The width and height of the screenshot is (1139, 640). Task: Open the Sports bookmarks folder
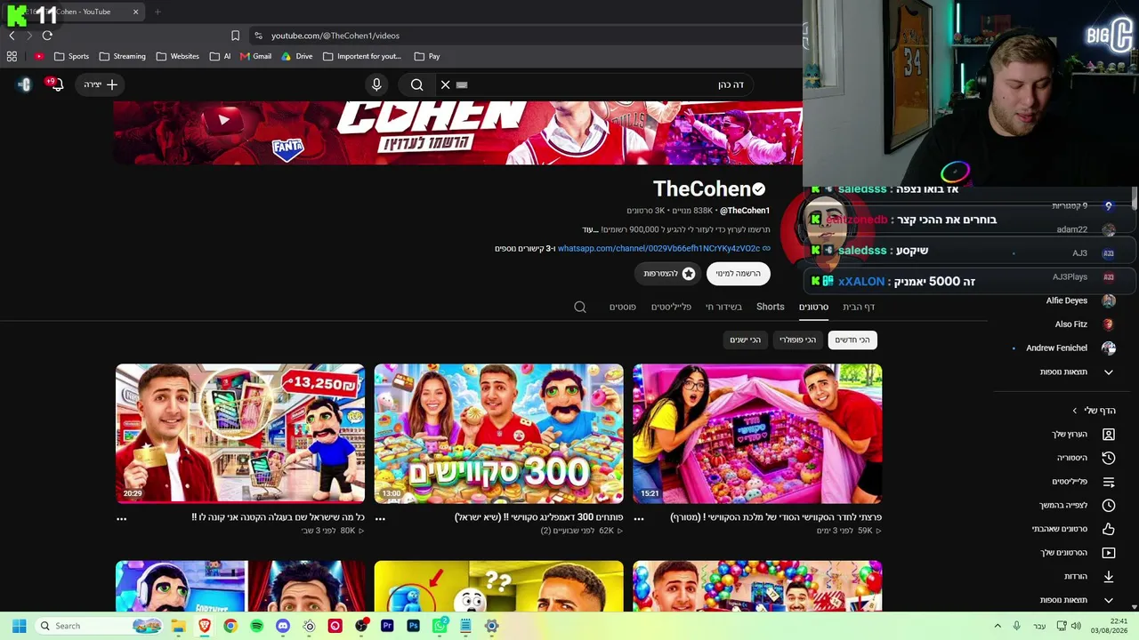pyautogui.click(x=71, y=56)
